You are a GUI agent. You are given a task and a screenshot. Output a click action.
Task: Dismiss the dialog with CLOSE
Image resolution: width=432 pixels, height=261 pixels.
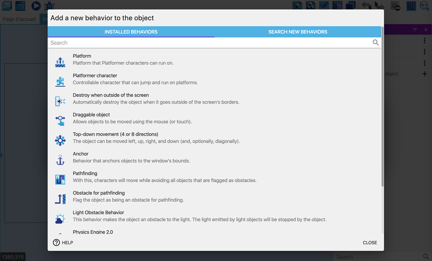tap(370, 242)
